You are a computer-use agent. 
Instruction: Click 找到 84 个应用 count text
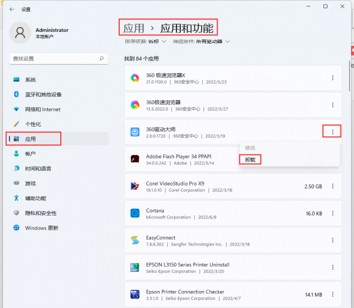click(142, 58)
